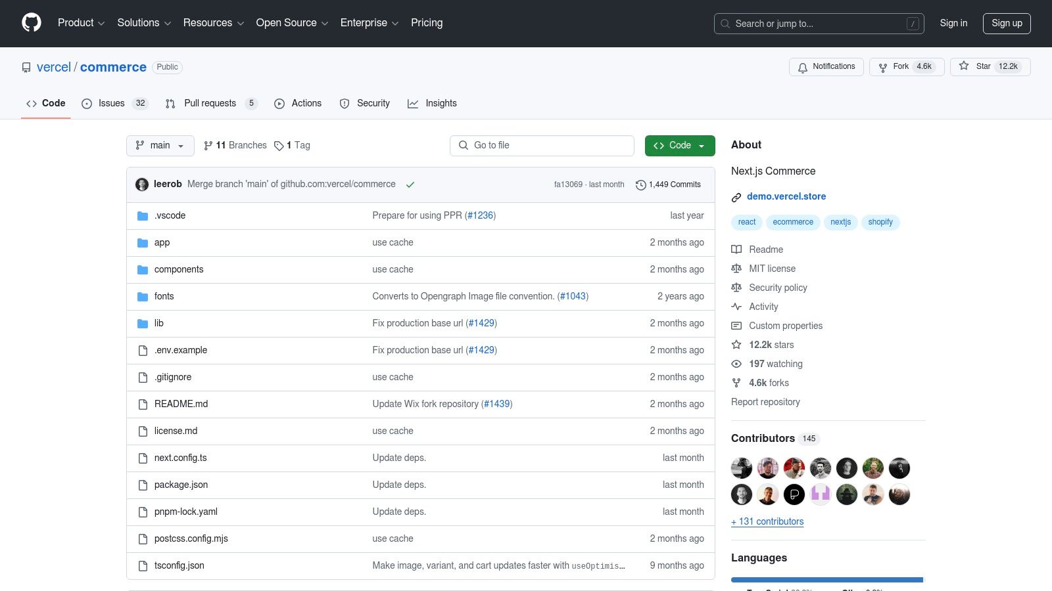Viewport: 1052px width, 591px height.
Task: Click the repository icon beside vercel
Action: coord(26,68)
